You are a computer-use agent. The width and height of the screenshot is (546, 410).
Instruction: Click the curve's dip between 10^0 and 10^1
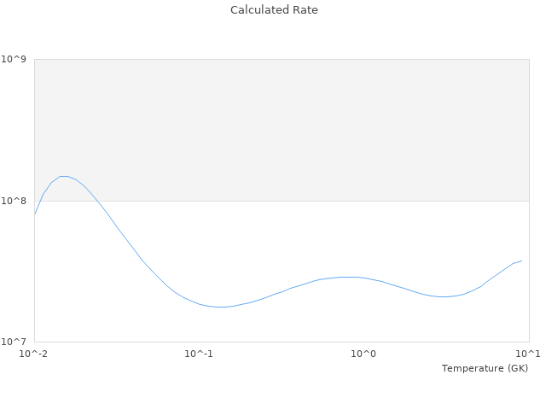point(442,296)
